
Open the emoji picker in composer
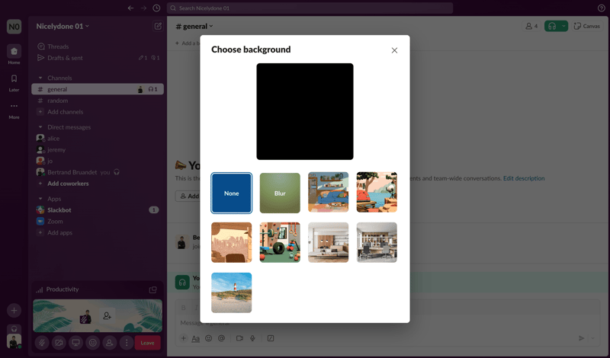(208, 338)
